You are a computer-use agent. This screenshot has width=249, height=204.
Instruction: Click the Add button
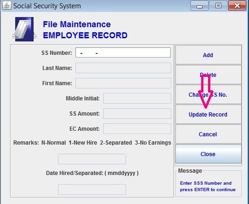[208, 55]
